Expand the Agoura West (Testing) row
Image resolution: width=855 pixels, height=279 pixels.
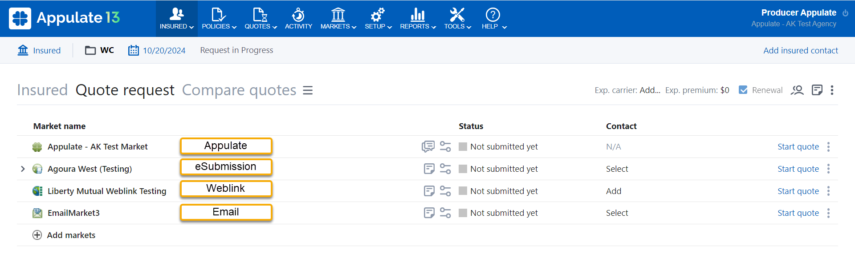(23, 169)
